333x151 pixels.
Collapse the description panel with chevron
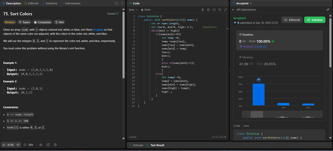[122, 3]
